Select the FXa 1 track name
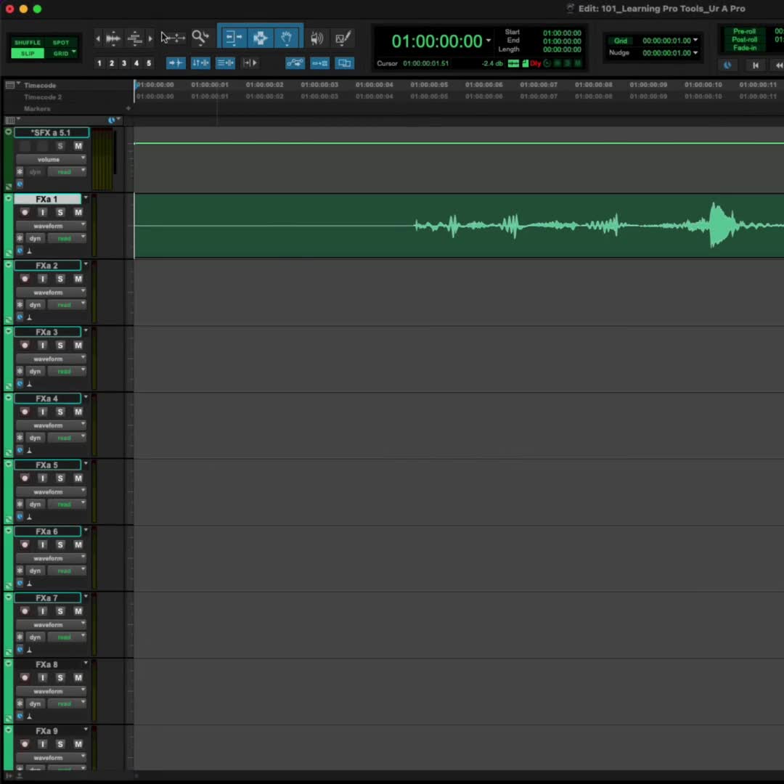The height and width of the screenshot is (784, 784). point(47,199)
